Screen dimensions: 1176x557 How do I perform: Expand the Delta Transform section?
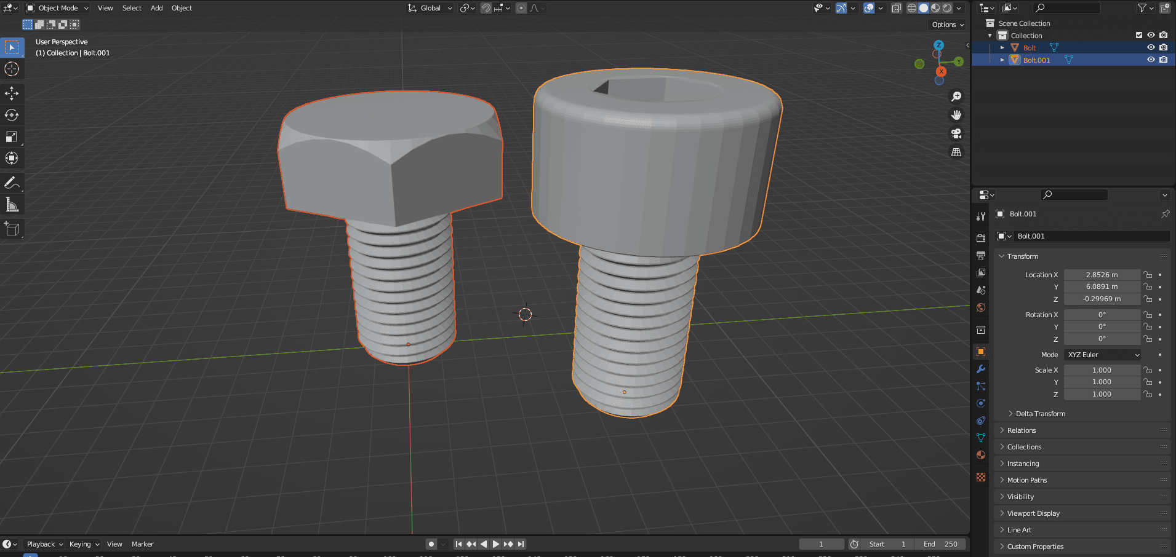point(1041,414)
